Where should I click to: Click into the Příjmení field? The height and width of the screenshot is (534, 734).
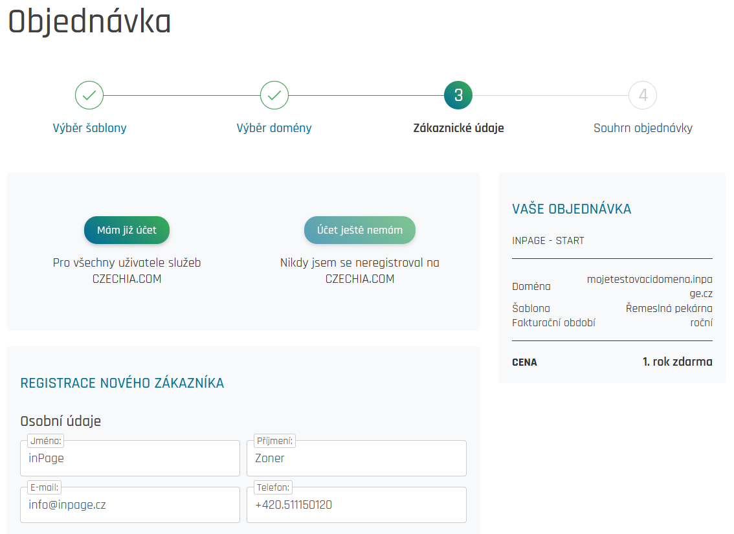point(356,459)
